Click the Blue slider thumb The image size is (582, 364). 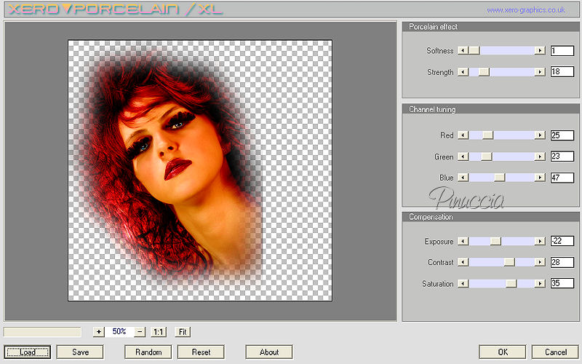[500, 178]
